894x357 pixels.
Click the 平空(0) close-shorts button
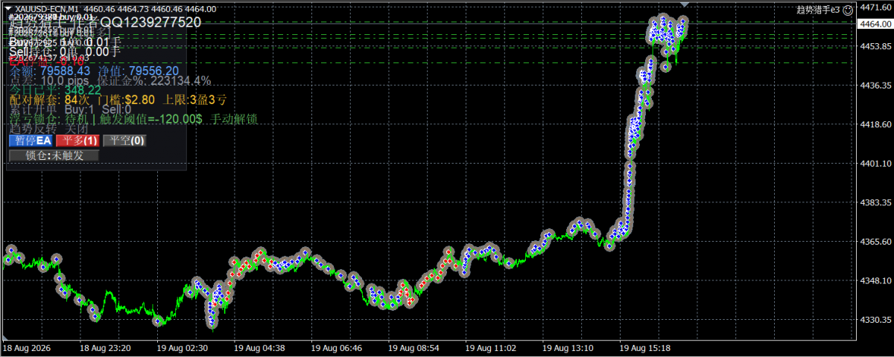124,140
